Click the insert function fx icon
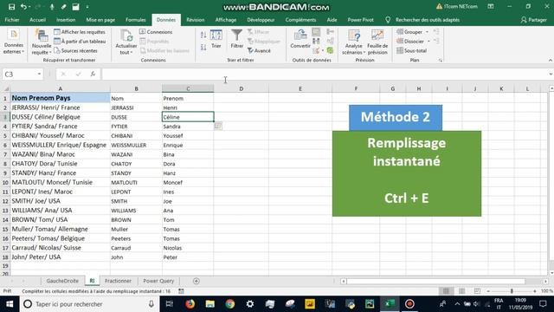This screenshot has width=554, height=312. click(x=93, y=74)
